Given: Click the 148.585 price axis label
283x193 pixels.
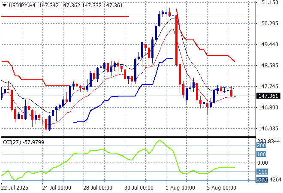Looking at the screenshot, I should (268, 65).
